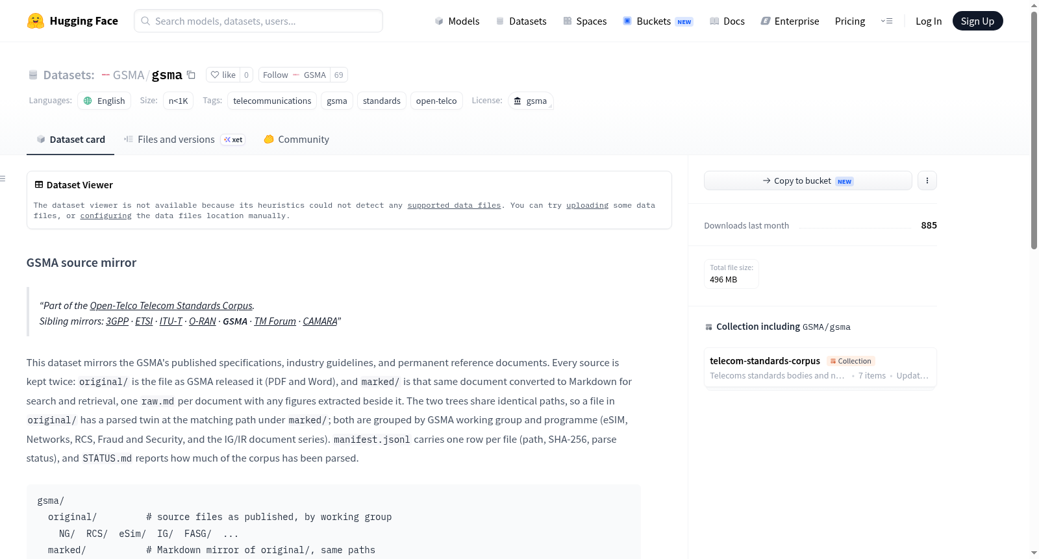This screenshot has height=559, width=1039.
Task: Click the license icon on the gsma tag
Action: pos(518,101)
